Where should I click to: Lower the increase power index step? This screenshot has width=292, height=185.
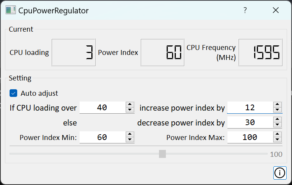(x=278, y=110)
